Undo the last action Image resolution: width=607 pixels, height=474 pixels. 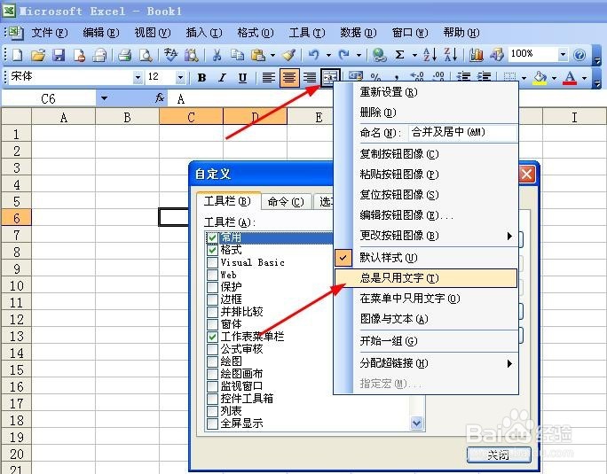point(313,55)
